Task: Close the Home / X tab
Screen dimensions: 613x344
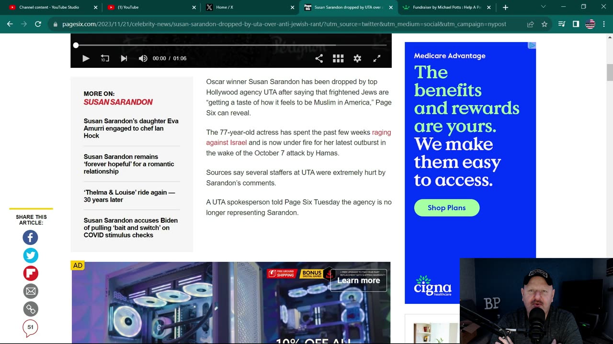Action: tap(292, 7)
